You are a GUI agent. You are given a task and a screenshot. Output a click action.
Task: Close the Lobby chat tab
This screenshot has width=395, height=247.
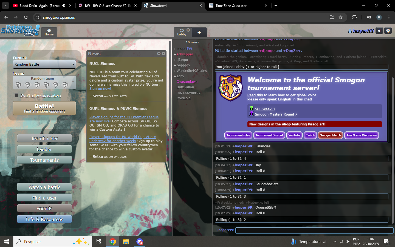pyautogui.click(x=188, y=30)
